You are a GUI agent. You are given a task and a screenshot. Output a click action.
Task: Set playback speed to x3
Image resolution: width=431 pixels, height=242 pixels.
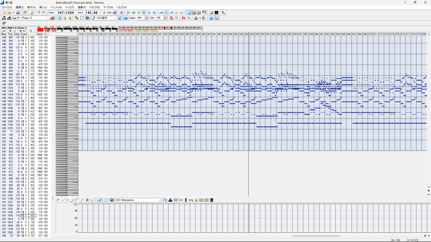click(x=181, y=13)
